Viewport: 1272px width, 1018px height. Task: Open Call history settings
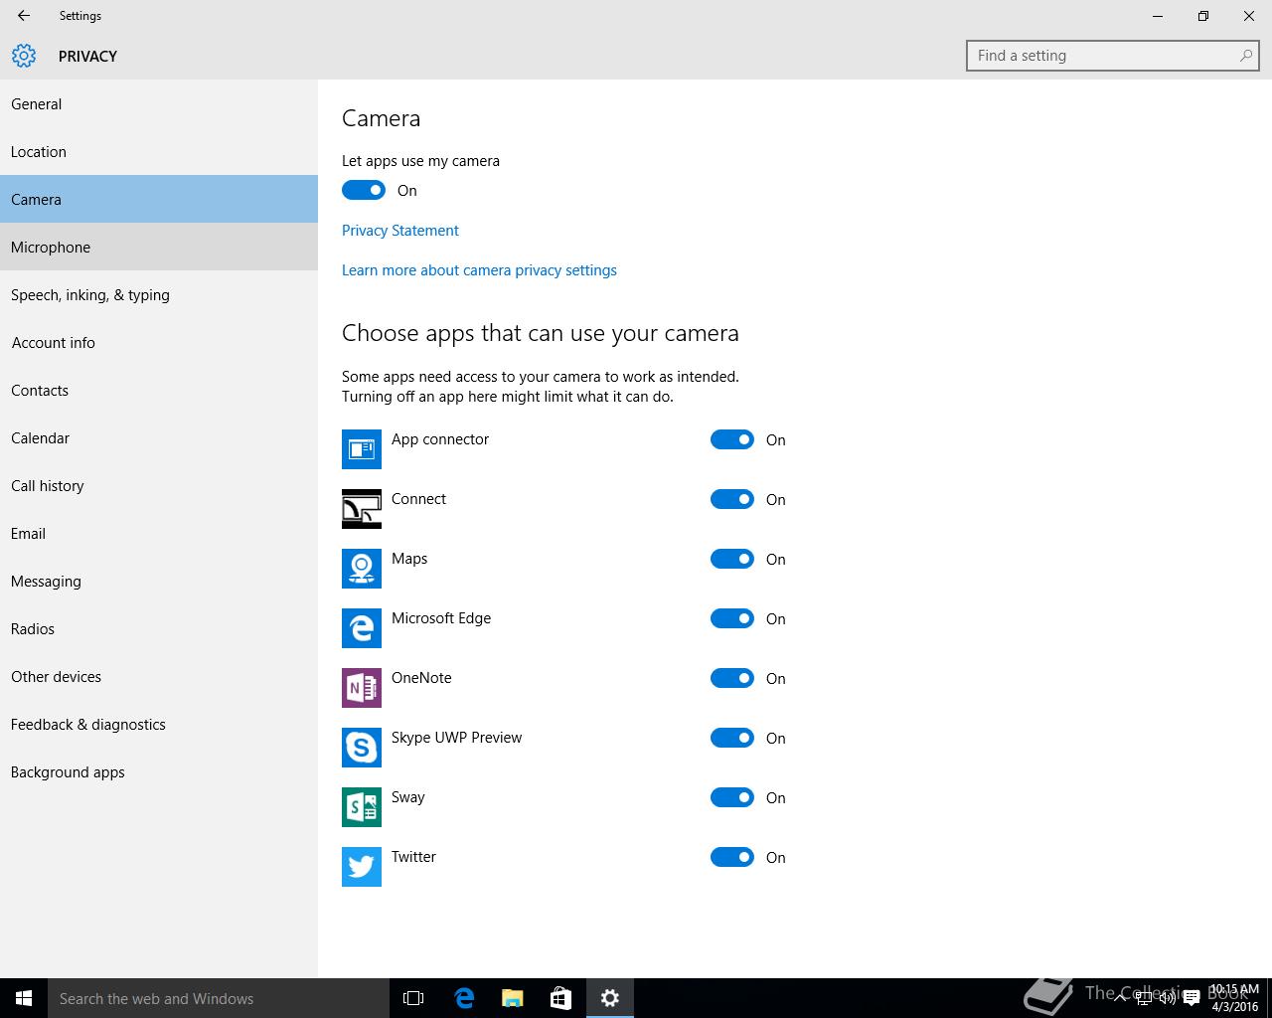coord(159,485)
